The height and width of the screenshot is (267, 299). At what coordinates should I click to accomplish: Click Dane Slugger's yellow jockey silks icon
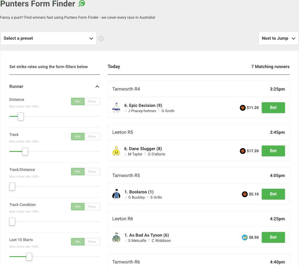coord(116,151)
